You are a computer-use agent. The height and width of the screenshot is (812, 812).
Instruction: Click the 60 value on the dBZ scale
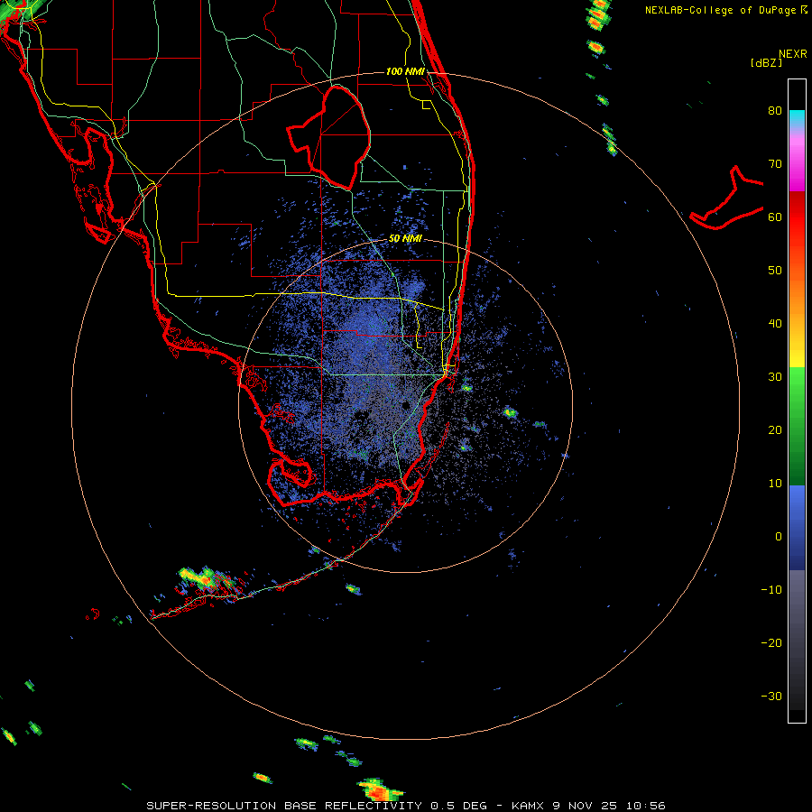775,217
